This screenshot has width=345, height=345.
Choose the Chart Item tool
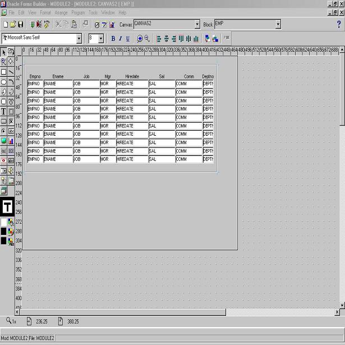[11, 141]
